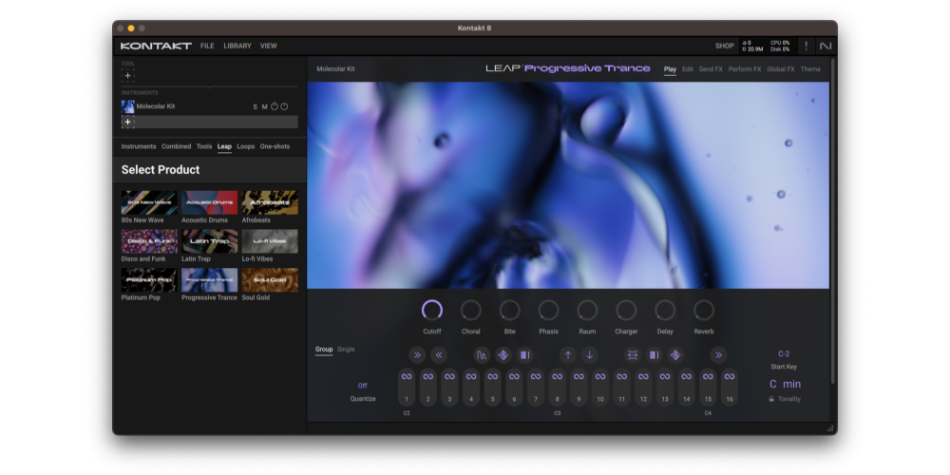This screenshot has width=950, height=475.
Task: Switch to the Send FX tab
Action: (x=711, y=69)
